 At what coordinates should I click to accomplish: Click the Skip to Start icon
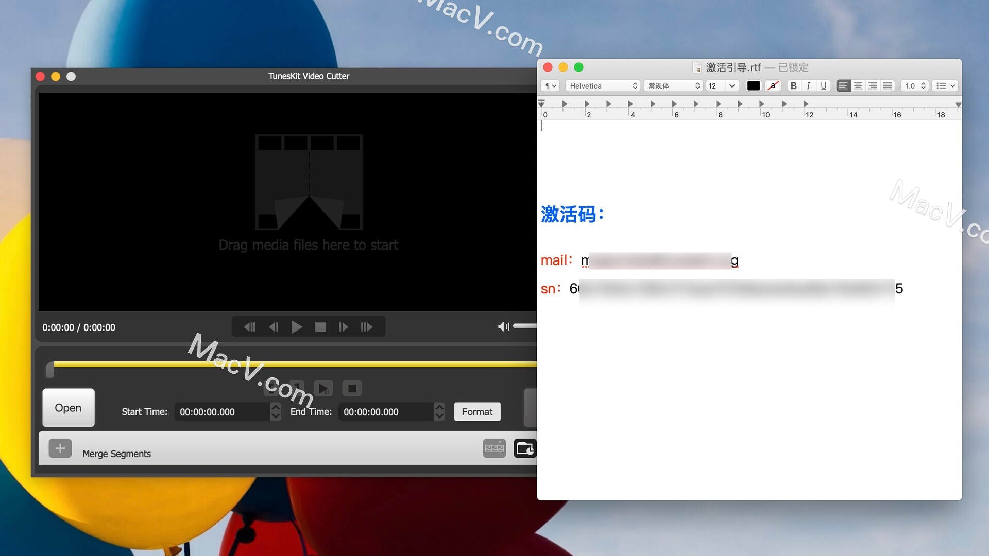[251, 327]
